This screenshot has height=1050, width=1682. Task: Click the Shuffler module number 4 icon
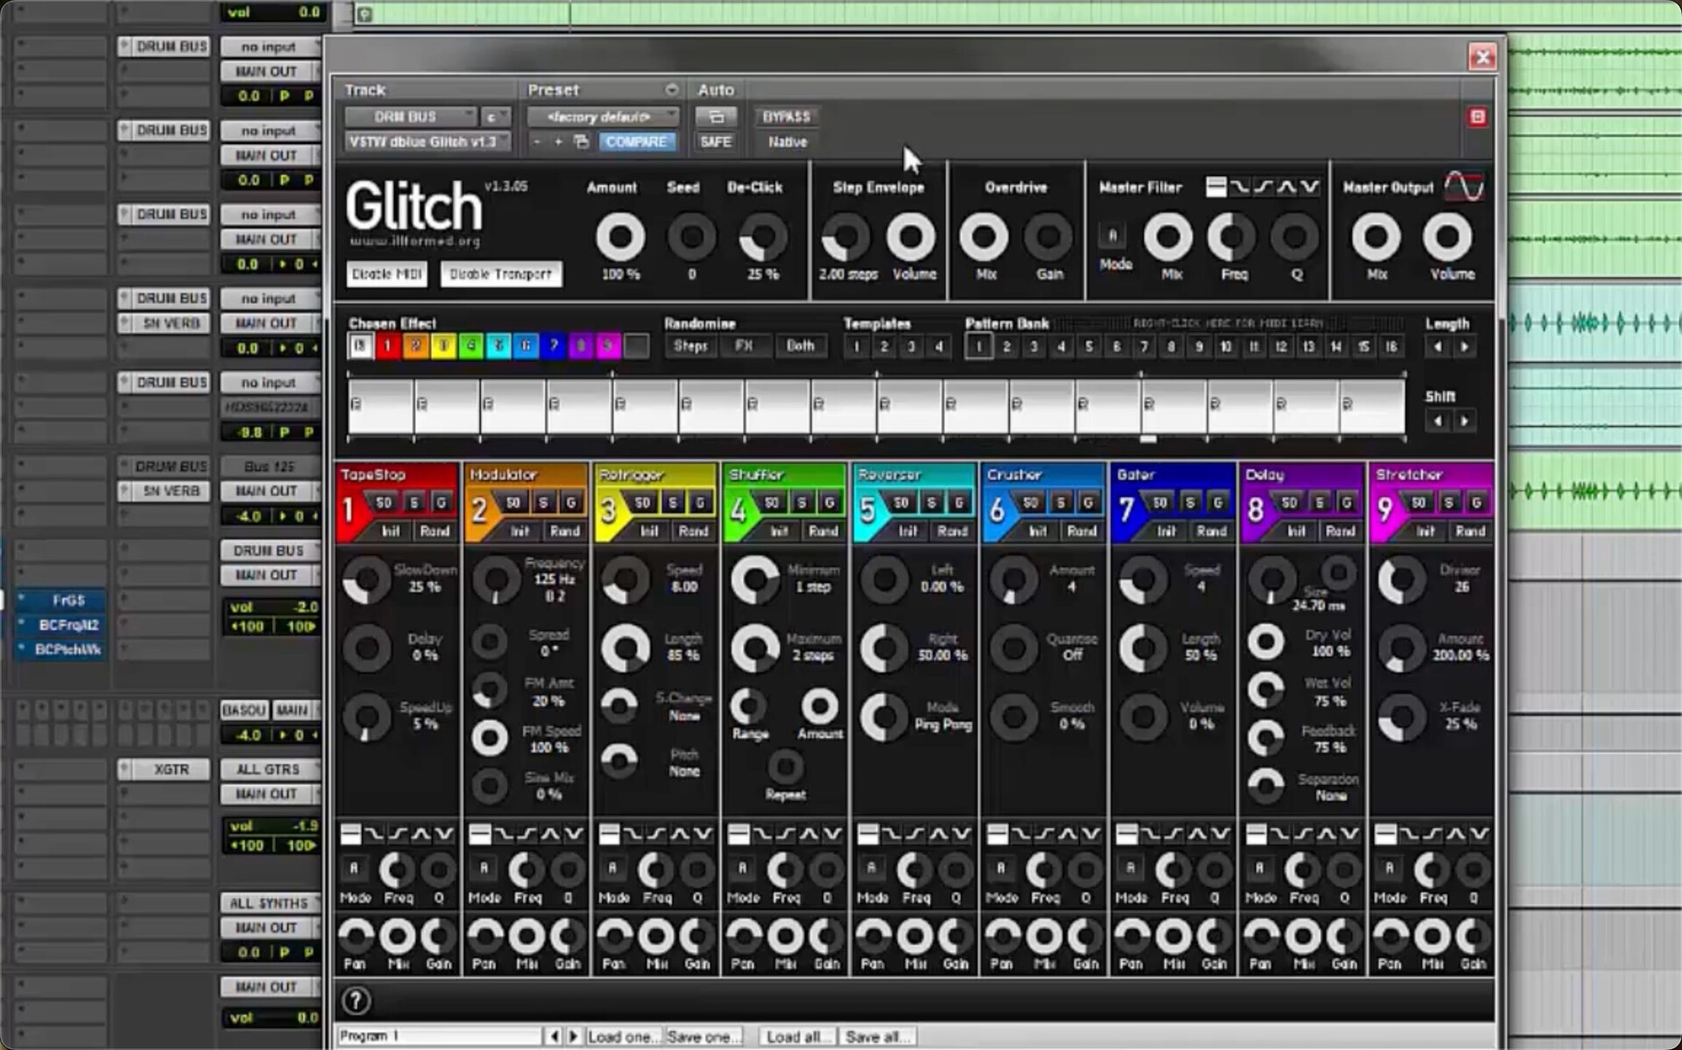point(738,509)
